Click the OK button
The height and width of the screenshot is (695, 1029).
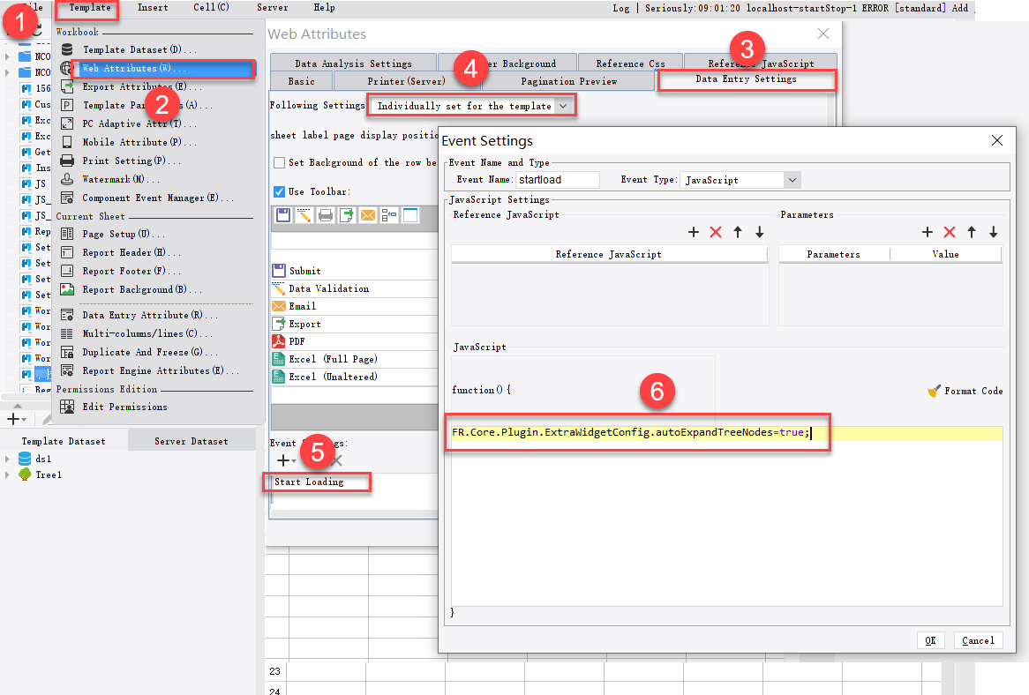930,640
